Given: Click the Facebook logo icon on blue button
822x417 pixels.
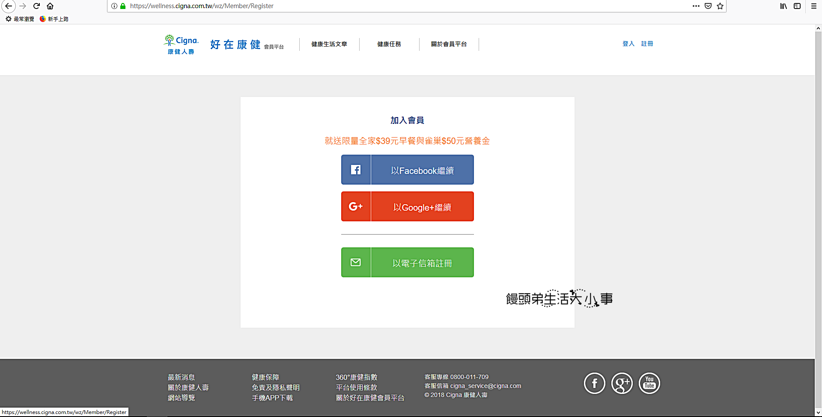Looking at the screenshot, I should click(356, 170).
